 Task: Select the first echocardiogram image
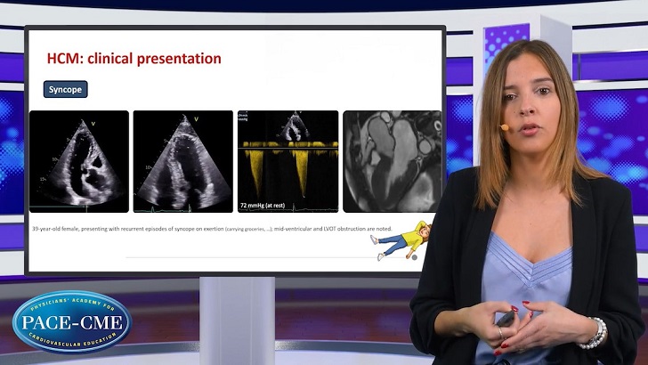(79, 161)
